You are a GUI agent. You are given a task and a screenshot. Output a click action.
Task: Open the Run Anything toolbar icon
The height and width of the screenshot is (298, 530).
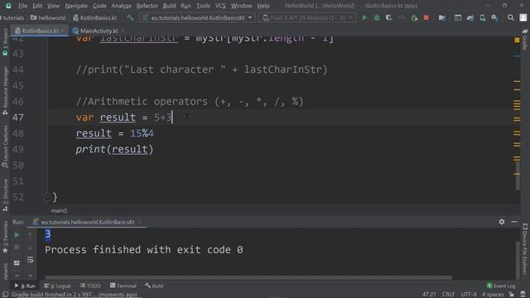click(458, 17)
